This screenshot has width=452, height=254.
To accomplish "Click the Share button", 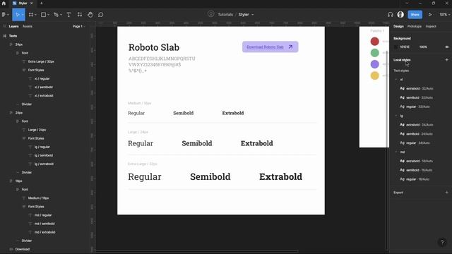I will pos(415,14).
